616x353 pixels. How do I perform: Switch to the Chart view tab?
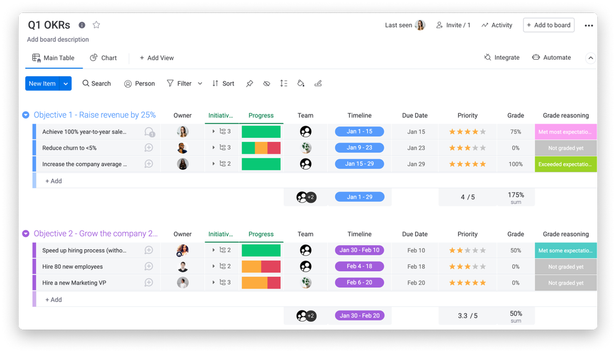103,58
